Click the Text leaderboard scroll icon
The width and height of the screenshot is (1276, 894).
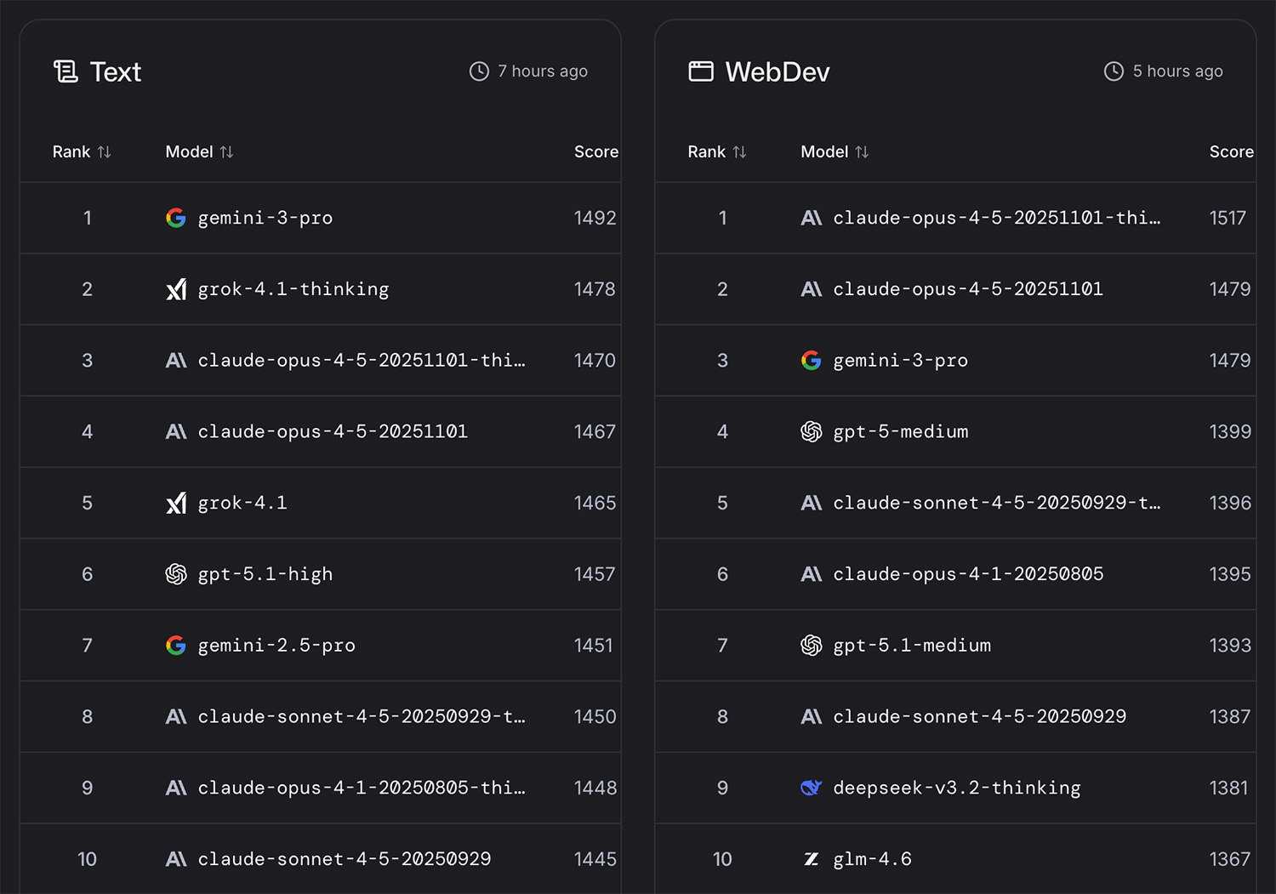(x=66, y=71)
